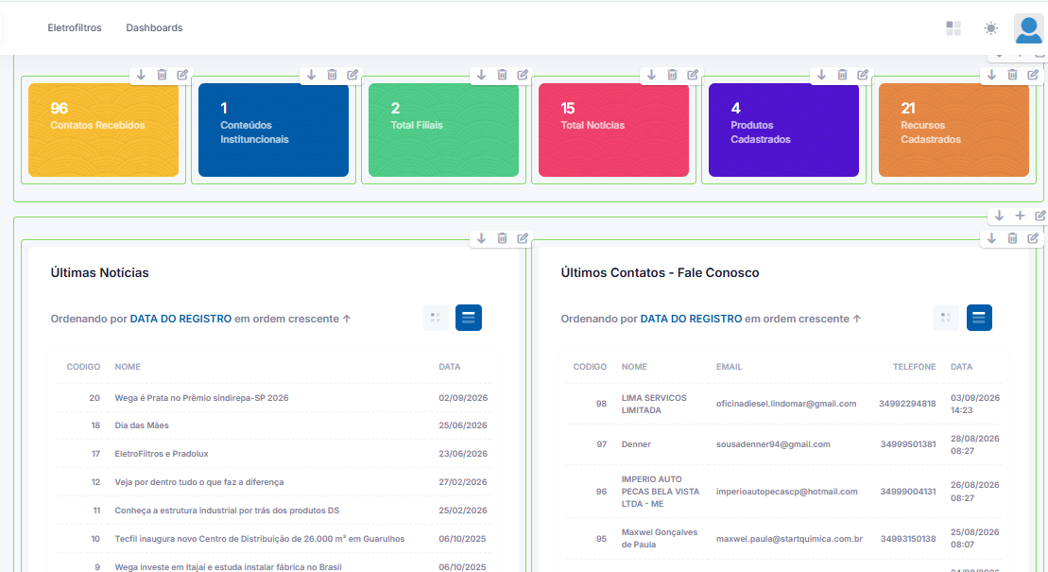Delete the Recursos Cadastrados card widget

pos(1013,75)
